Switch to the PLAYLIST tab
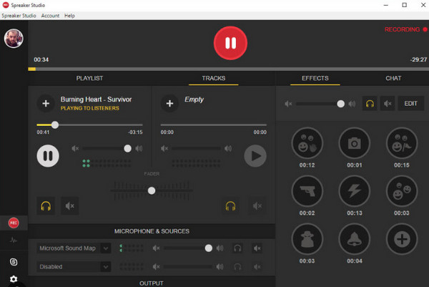429x287 pixels. 89,78
